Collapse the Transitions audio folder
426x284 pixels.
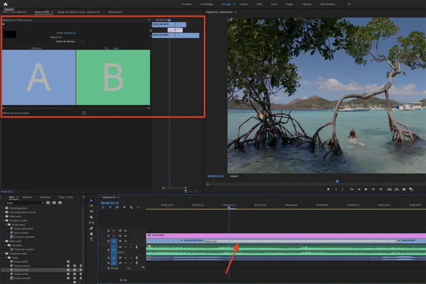[x=3, y=220]
